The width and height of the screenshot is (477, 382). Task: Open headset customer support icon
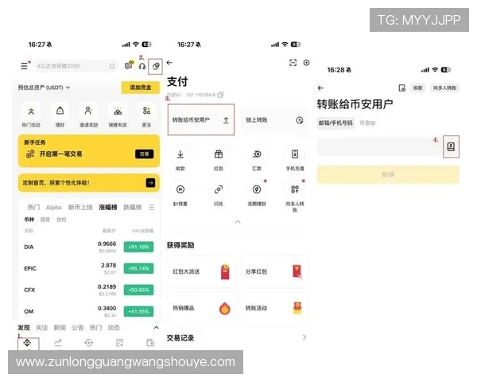pyautogui.click(x=142, y=66)
